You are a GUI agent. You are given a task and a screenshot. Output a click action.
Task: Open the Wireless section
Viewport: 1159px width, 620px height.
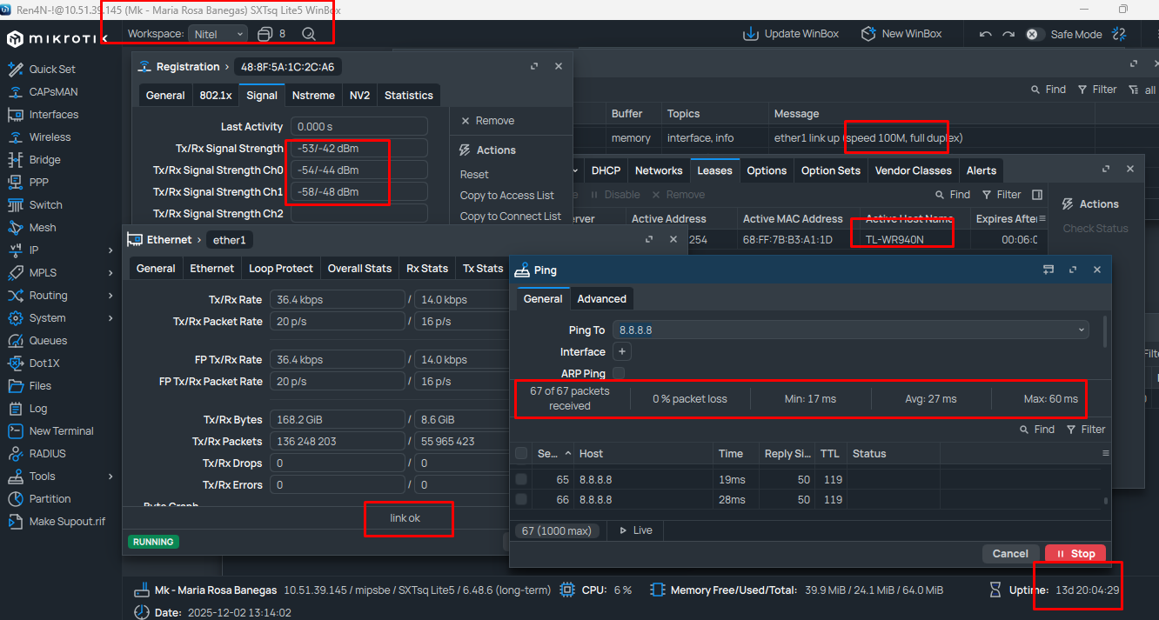[x=50, y=137]
